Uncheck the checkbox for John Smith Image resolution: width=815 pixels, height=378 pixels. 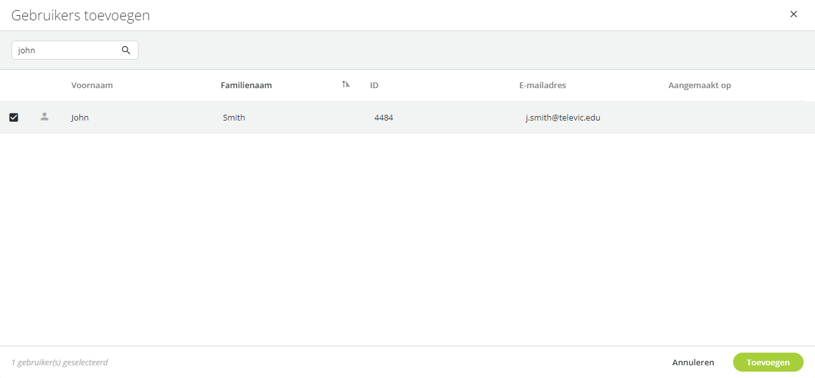point(13,117)
